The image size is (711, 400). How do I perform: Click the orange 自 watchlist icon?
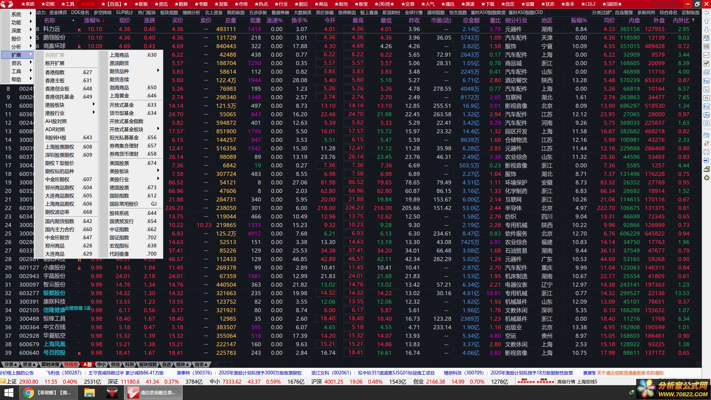(x=707, y=98)
